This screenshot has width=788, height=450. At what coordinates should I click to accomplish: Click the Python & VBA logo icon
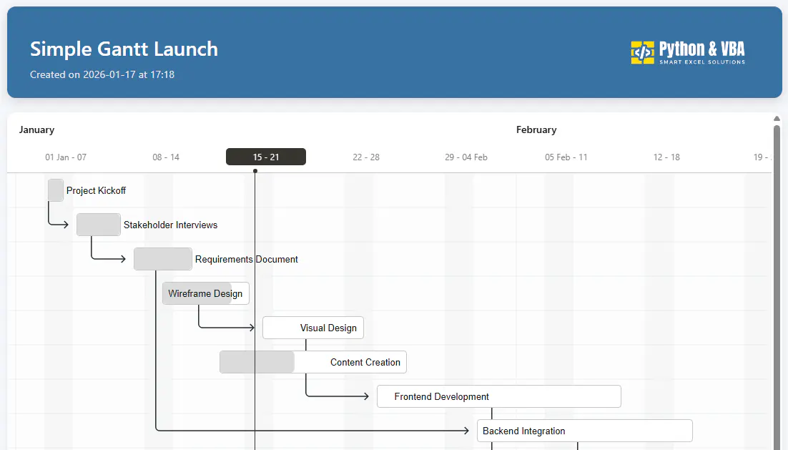click(x=642, y=52)
